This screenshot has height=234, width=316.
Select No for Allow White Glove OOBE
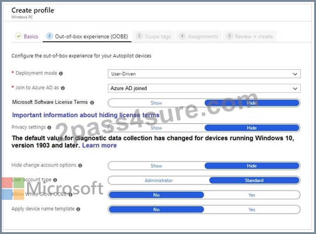(x=156, y=195)
